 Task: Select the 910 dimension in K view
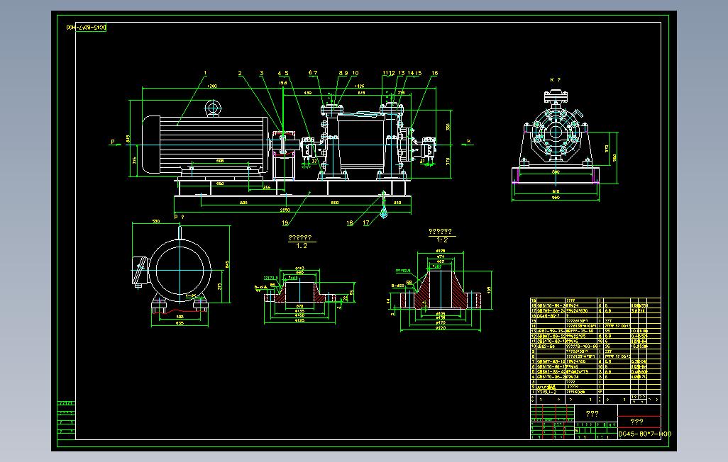[556, 191]
